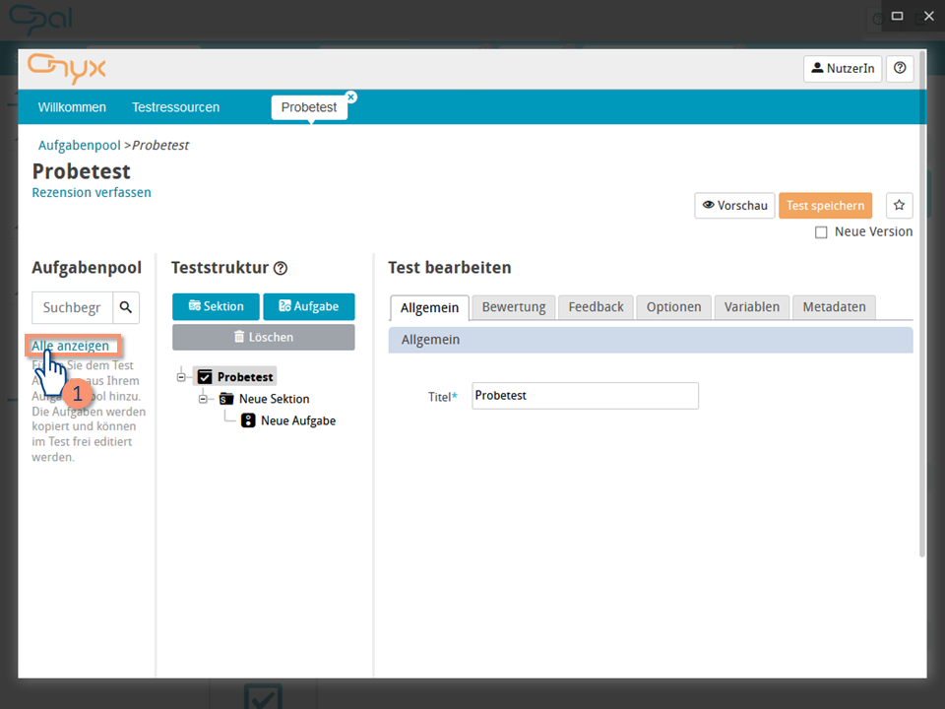This screenshot has width=945, height=709.
Task: Collapse the Probetest tree node
Action: [182, 377]
